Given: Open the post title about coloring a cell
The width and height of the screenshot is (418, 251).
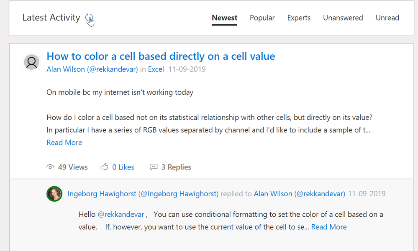Looking at the screenshot, I should 161,56.
